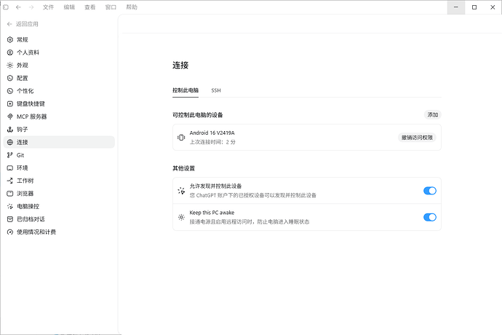Click the 其他设置 heading
The width and height of the screenshot is (502, 335).
coord(184,168)
